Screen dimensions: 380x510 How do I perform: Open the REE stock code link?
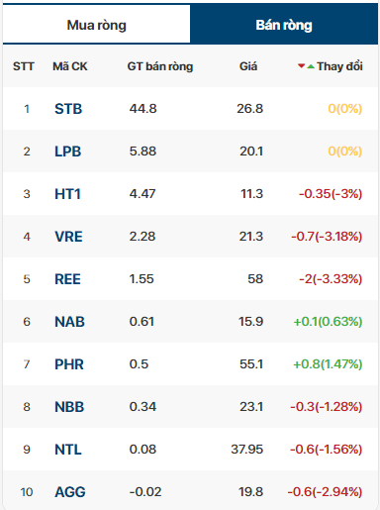coord(67,279)
